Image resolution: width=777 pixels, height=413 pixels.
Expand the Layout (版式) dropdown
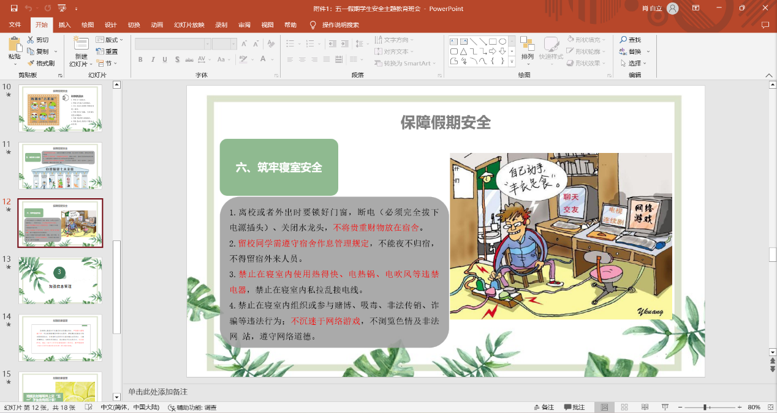110,40
